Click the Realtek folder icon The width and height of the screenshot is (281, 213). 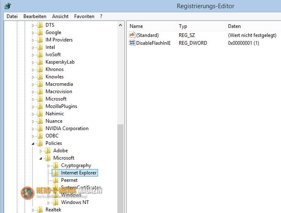pyautogui.click(x=40, y=209)
